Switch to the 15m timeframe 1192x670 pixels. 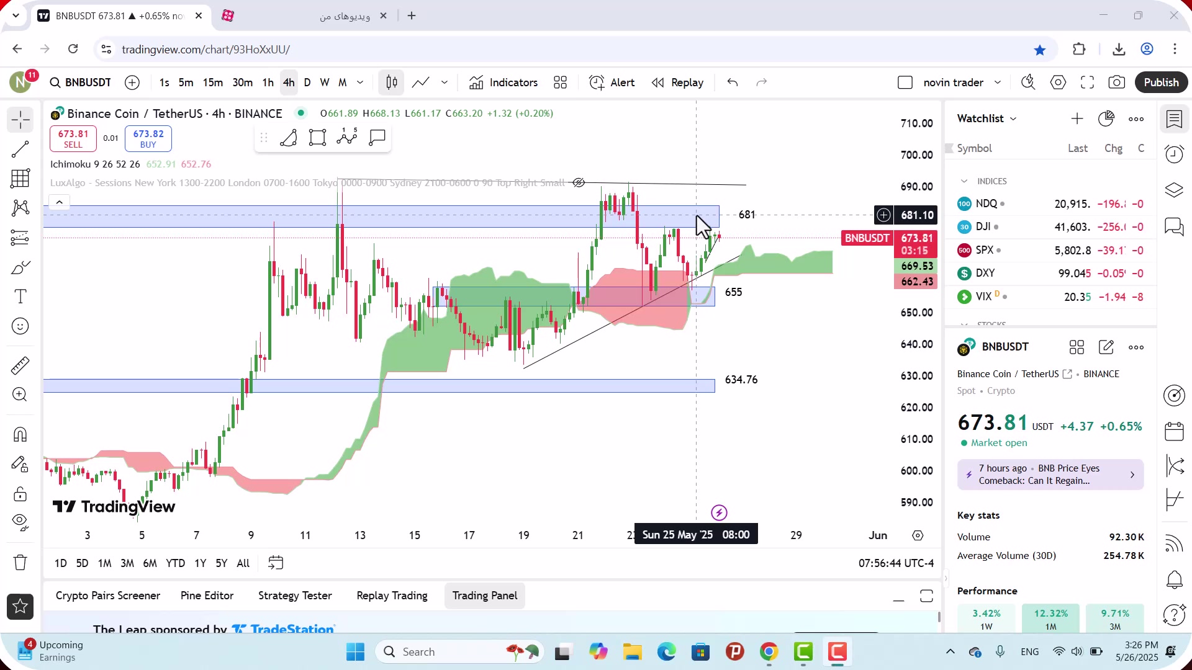(213, 83)
